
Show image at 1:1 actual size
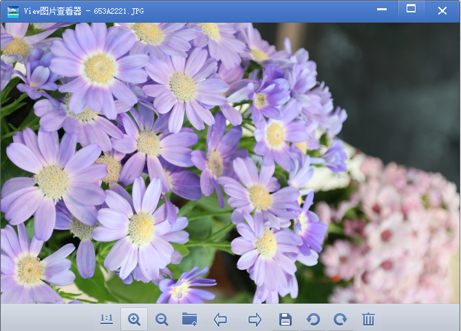(x=107, y=319)
